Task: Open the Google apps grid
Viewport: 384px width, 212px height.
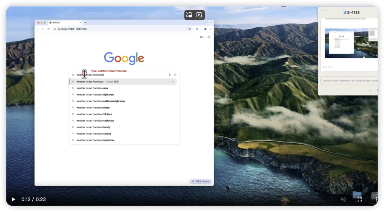Action: (209, 37)
